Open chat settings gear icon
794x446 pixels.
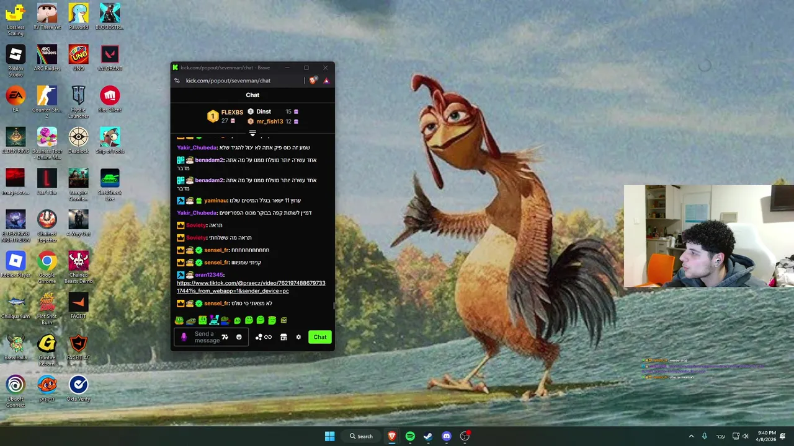[x=298, y=337]
